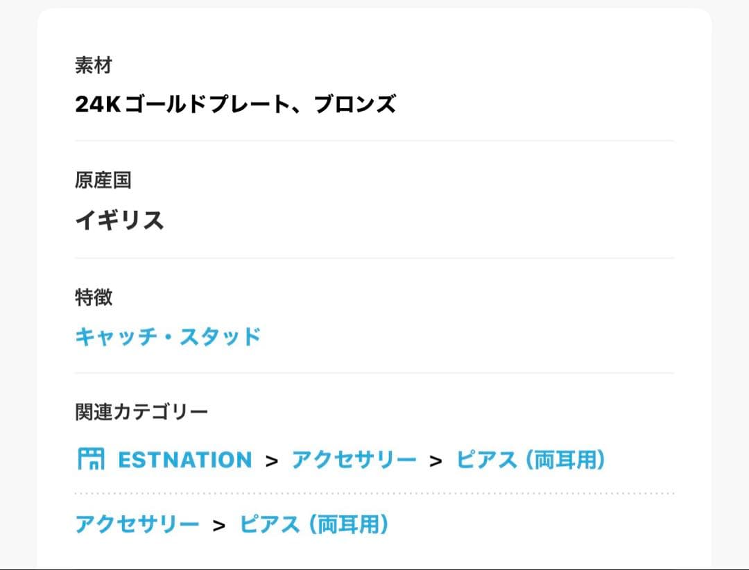Image resolution: width=749 pixels, height=570 pixels.
Task: Click the divider line below イギリス
Action: click(x=374, y=258)
